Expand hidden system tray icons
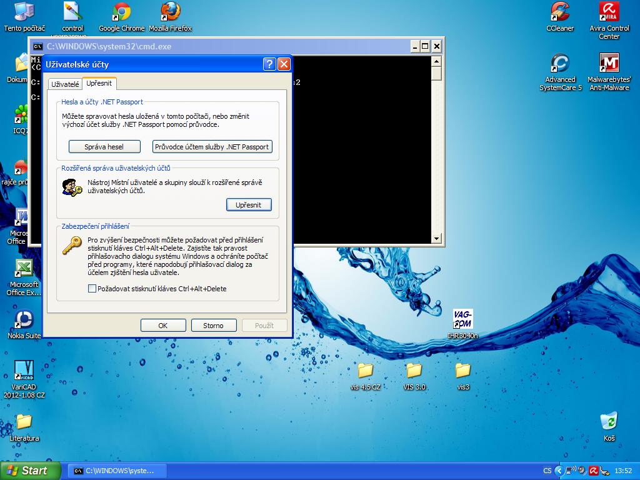This screenshot has height=480, width=640. click(x=559, y=471)
